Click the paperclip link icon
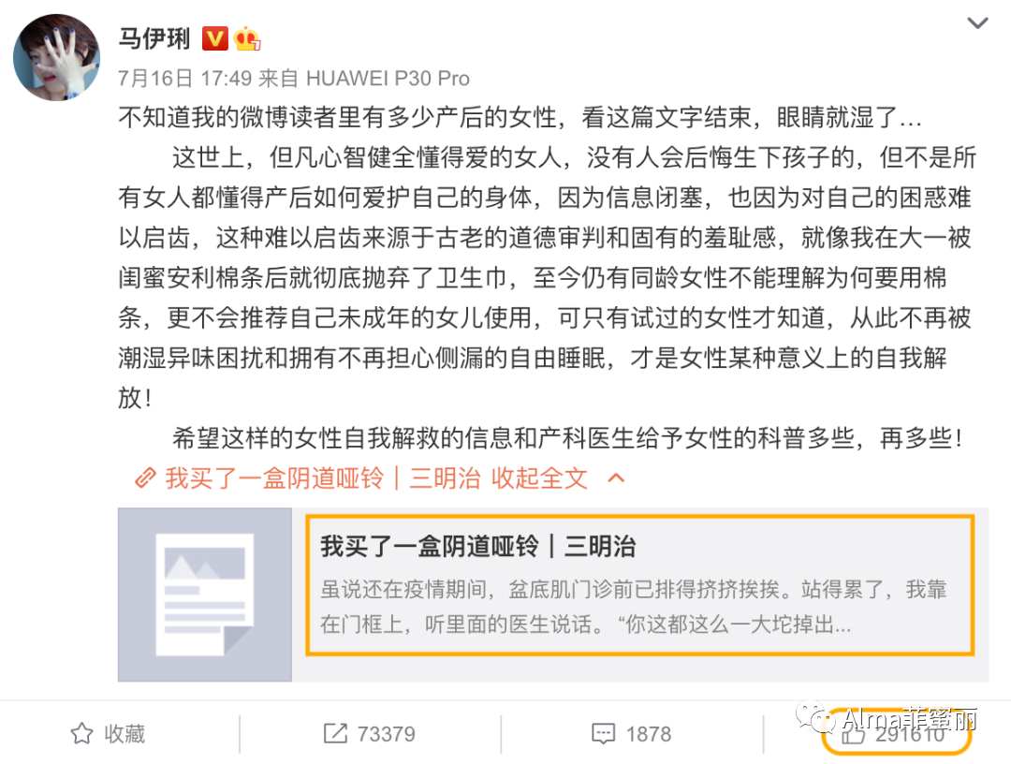 [x=145, y=477]
